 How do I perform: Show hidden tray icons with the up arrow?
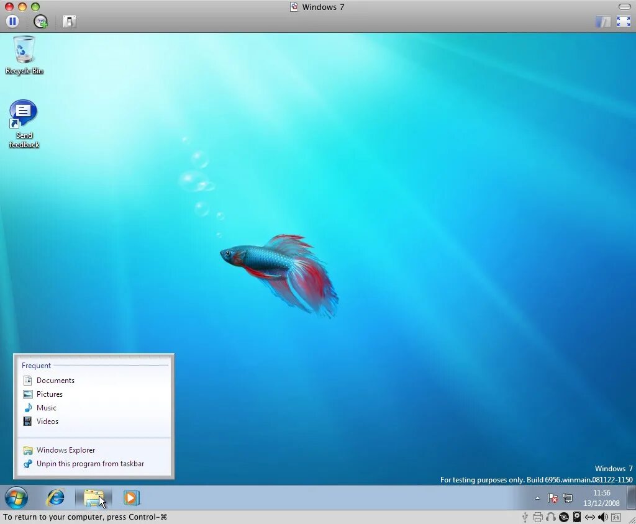[537, 498]
